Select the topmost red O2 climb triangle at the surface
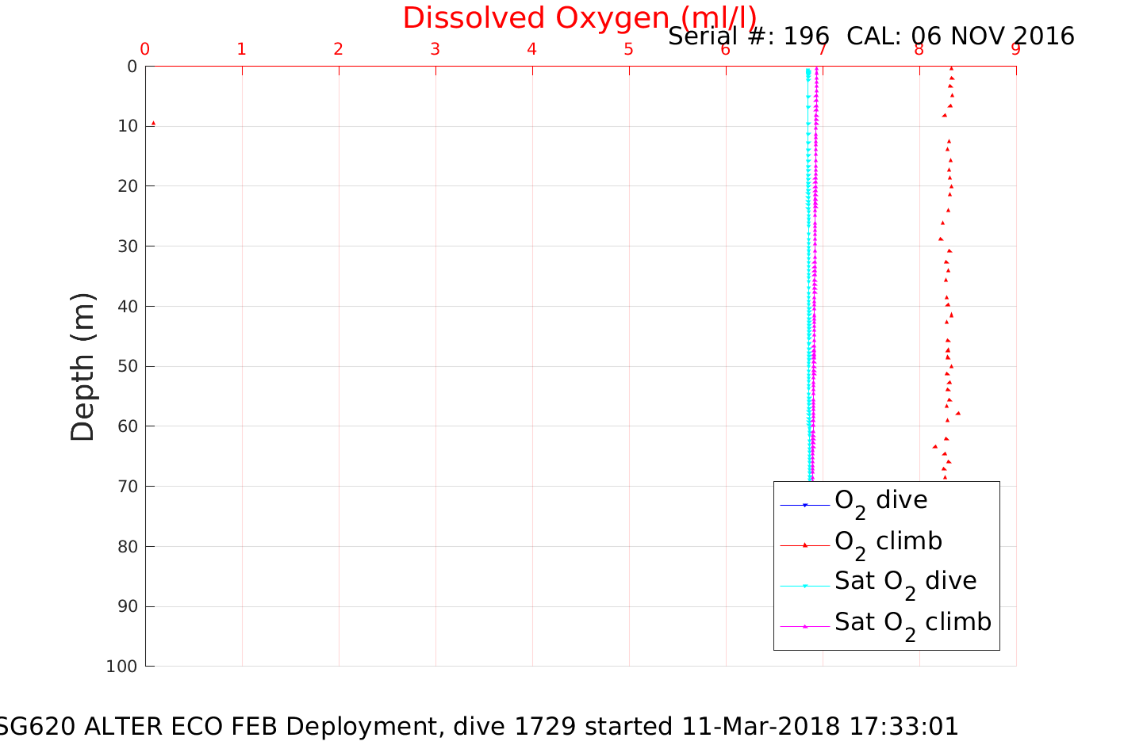Screen dimensions: 1124x749 pyautogui.click(x=951, y=69)
